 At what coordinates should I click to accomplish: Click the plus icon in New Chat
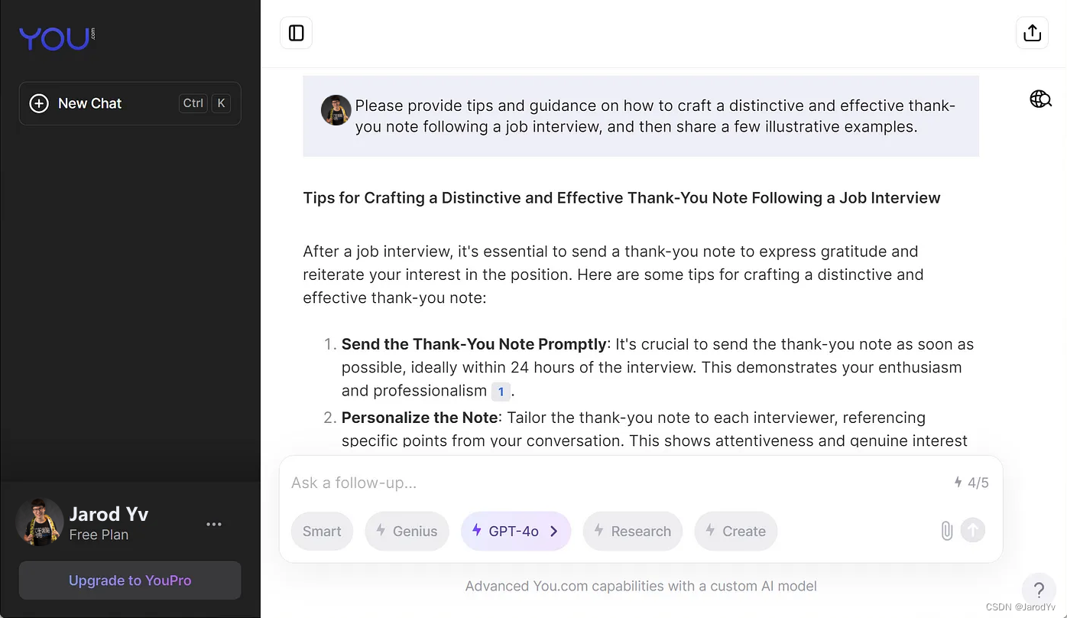pyautogui.click(x=39, y=103)
